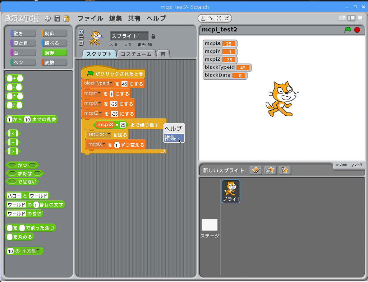Click the blockTypeId monitor on the stage
Viewport: 368px width, 282px height.
(x=227, y=67)
